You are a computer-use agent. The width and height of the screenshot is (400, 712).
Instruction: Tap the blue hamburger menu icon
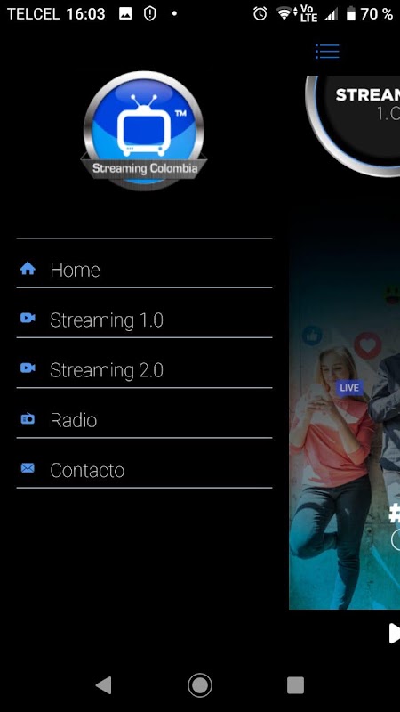(x=327, y=51)
